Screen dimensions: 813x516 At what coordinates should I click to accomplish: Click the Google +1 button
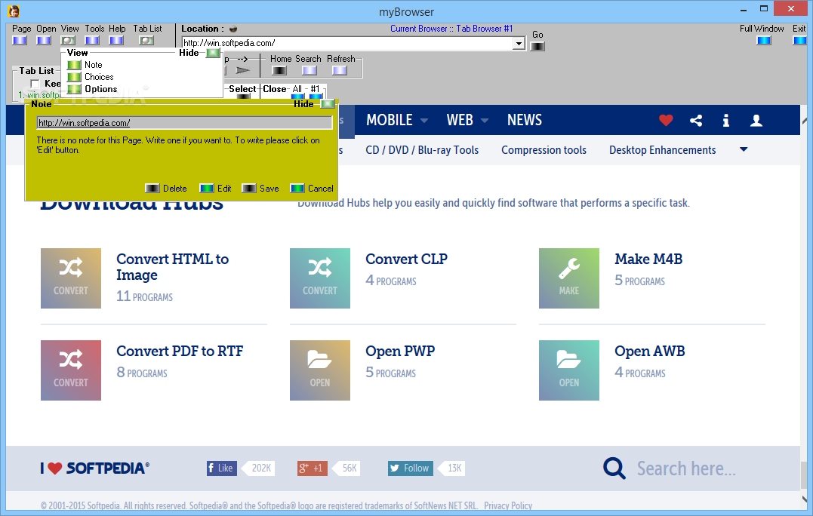click(312, 468)
